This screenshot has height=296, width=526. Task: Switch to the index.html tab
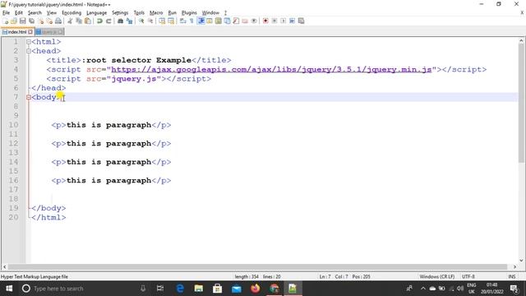[x=16, y=32]
